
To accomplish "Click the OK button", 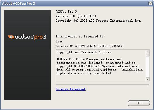I will [x=139, y=103].
